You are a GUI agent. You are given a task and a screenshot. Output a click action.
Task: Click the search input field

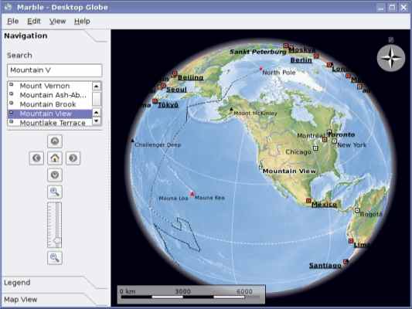coord(55,70)
